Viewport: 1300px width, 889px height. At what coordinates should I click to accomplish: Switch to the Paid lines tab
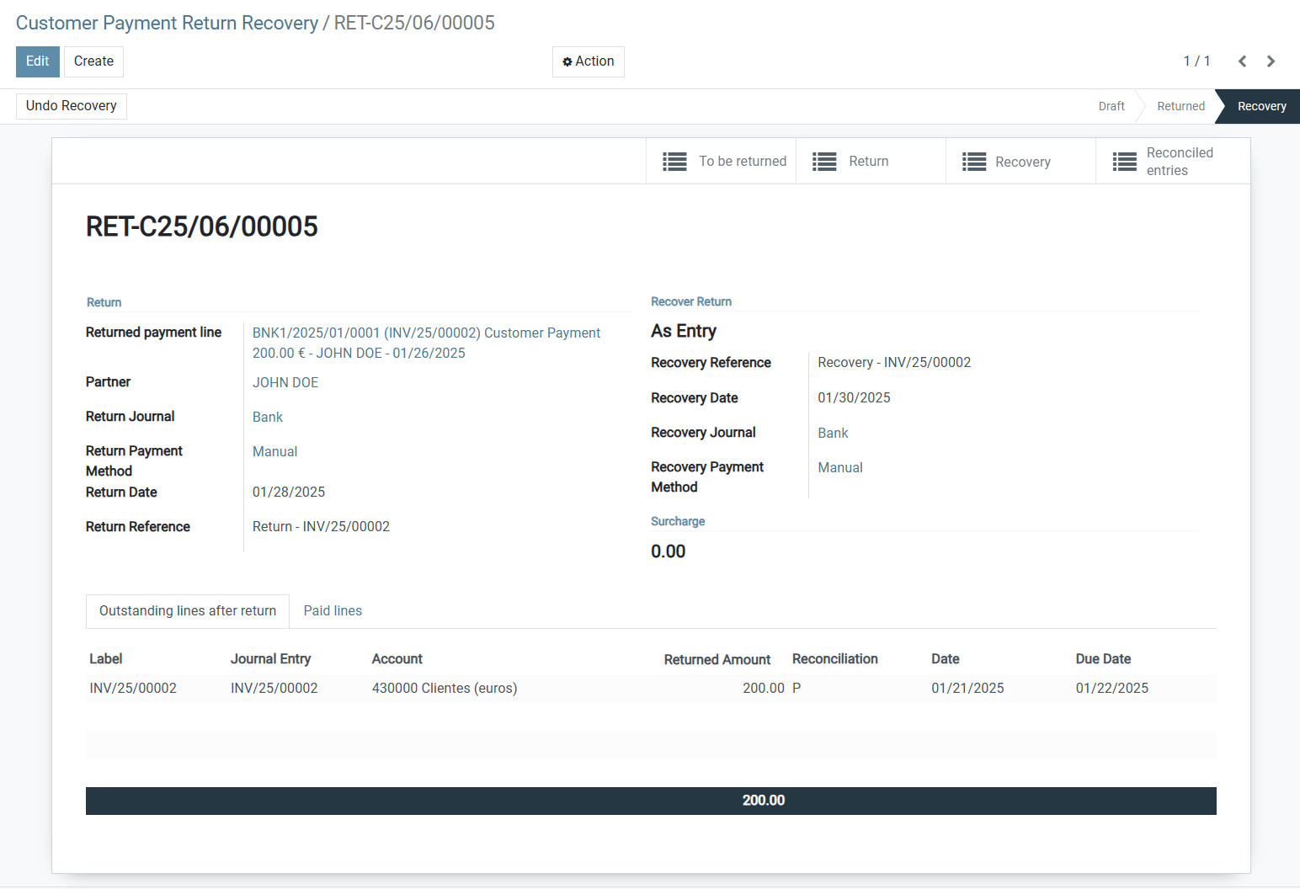tap(333, 610)
